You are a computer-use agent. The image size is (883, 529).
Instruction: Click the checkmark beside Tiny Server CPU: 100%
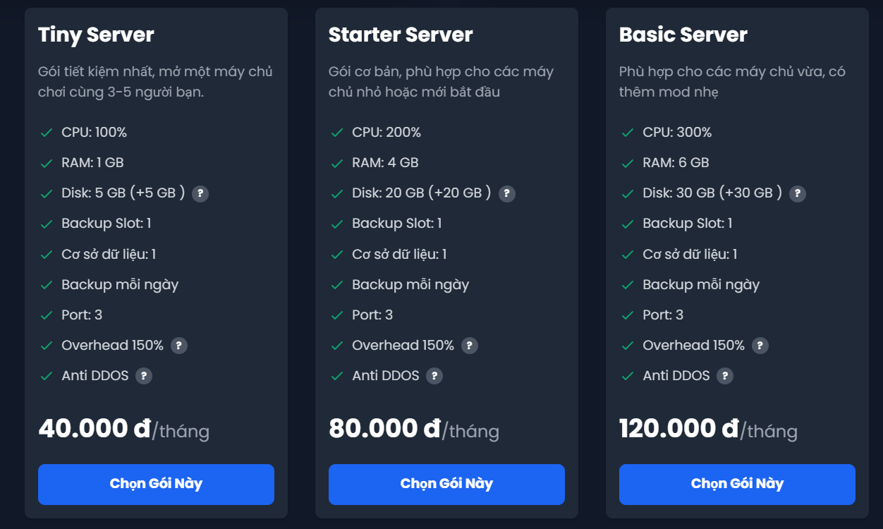[x=47, y=133]
